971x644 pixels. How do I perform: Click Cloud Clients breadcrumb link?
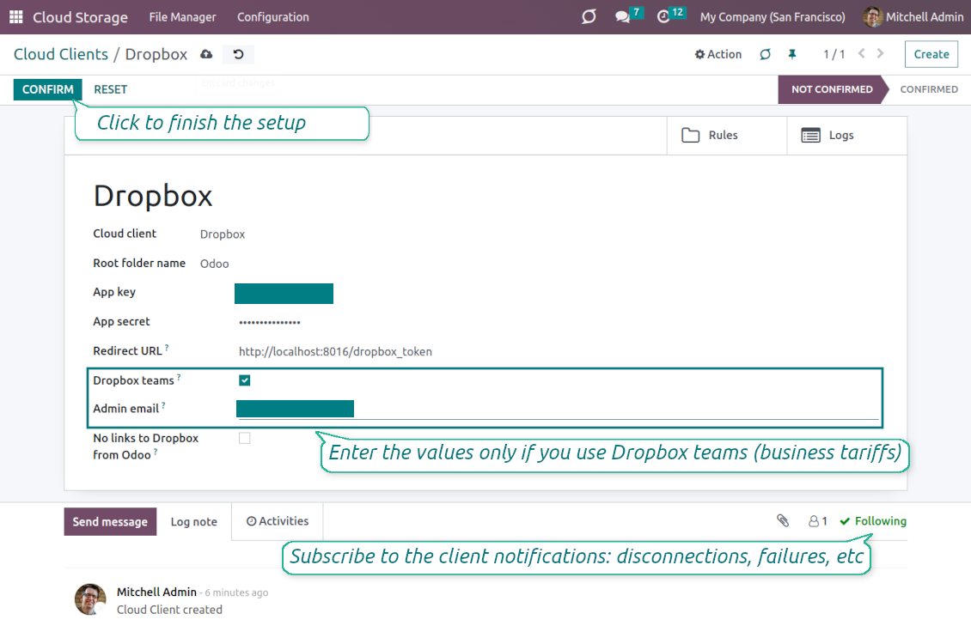(x=61, y=54)
